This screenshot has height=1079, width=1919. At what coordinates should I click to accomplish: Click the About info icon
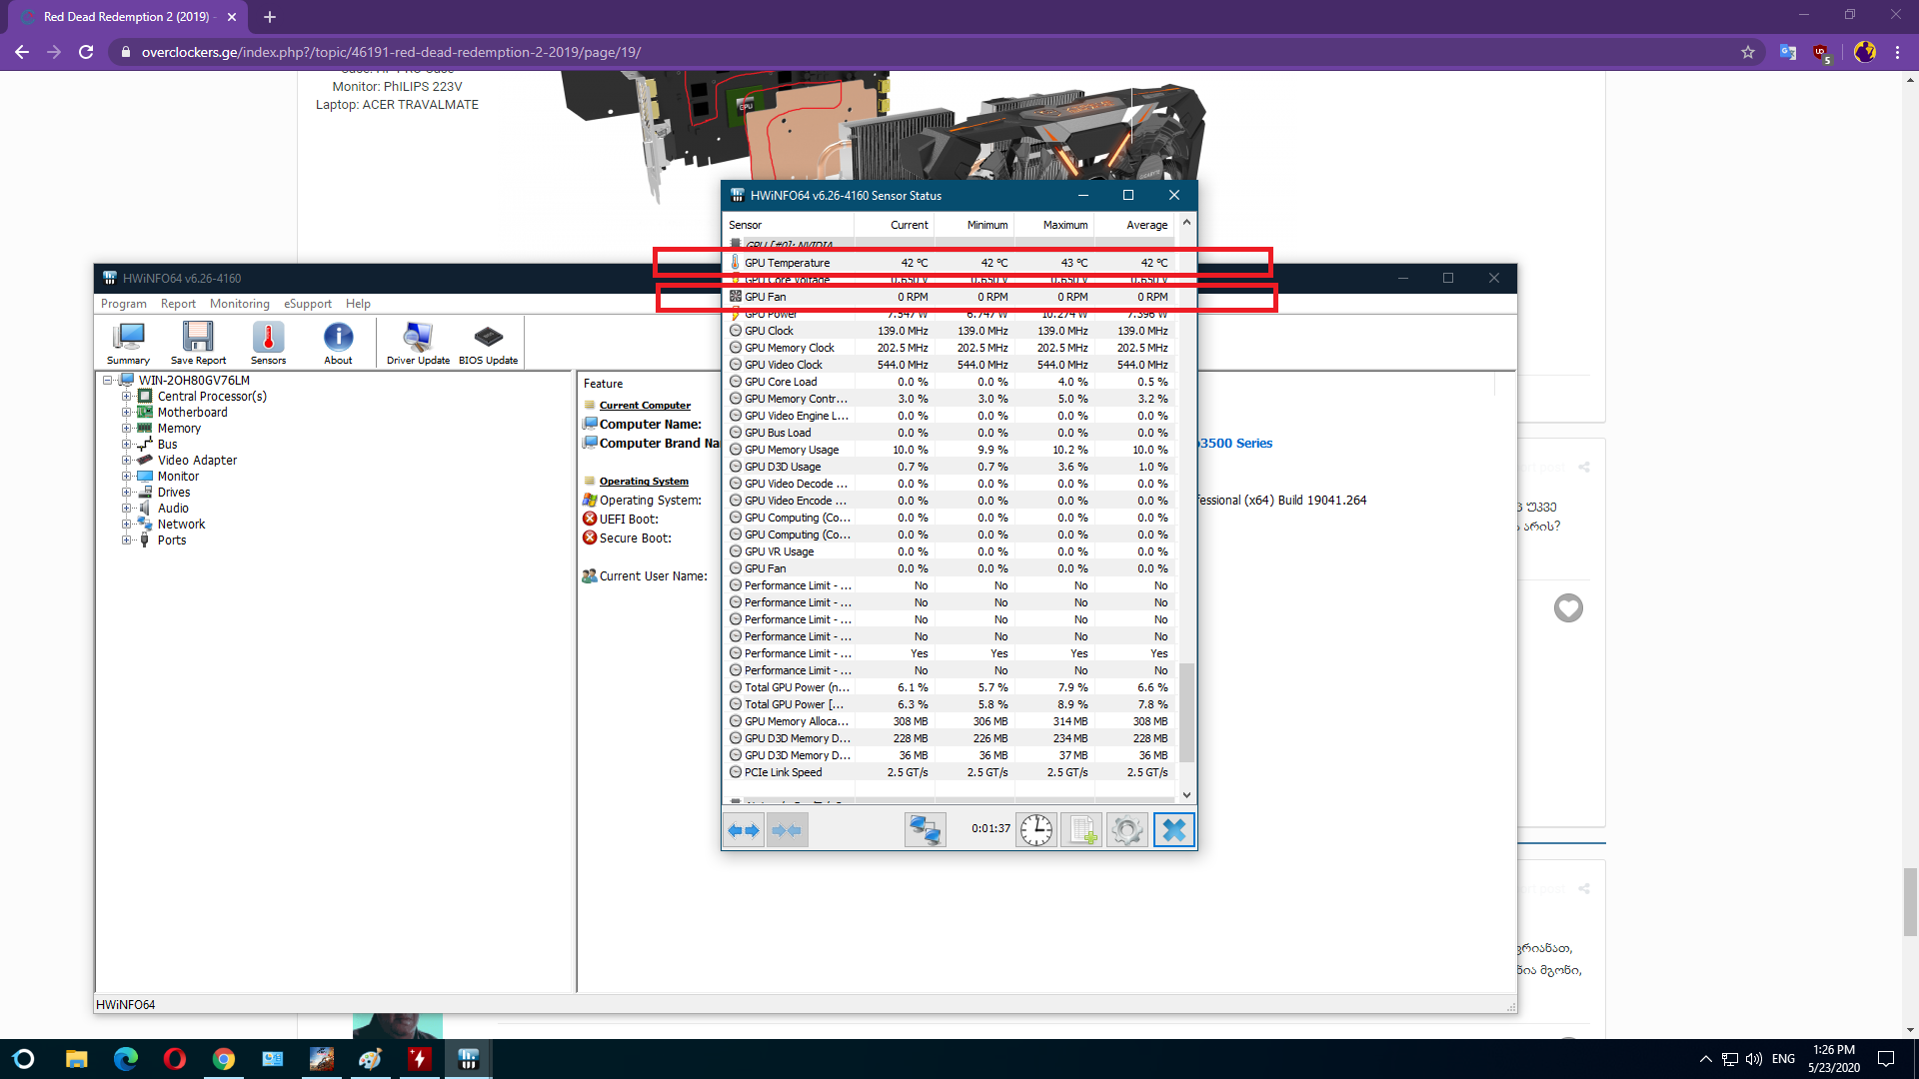point(338,343)
